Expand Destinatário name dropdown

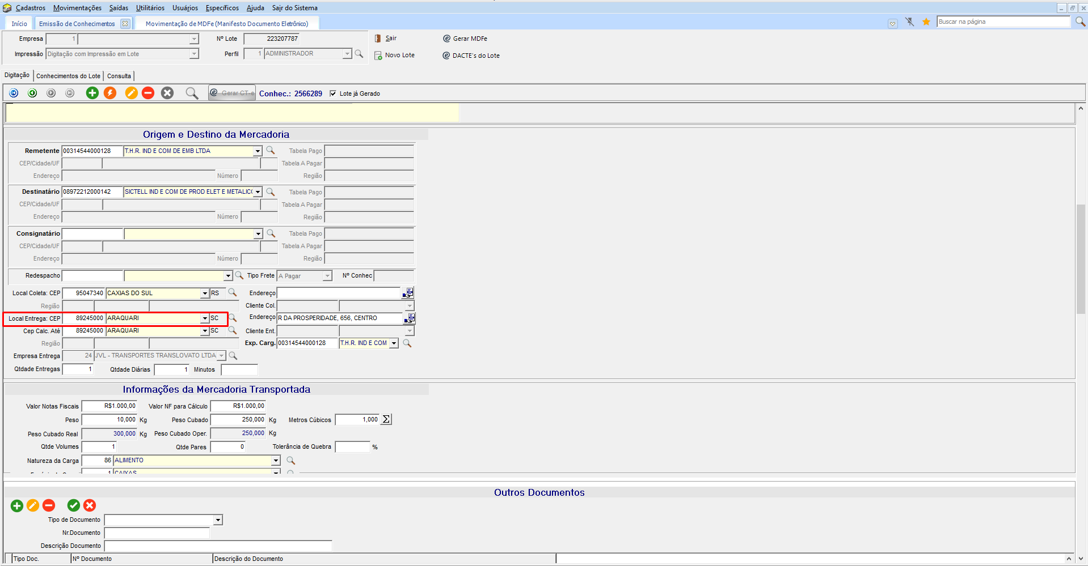tap(258, 192)
